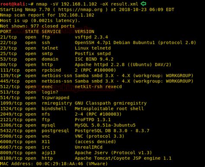Click the Apache Jserv (Protocol v1.3) text

(x=113, y=153)
